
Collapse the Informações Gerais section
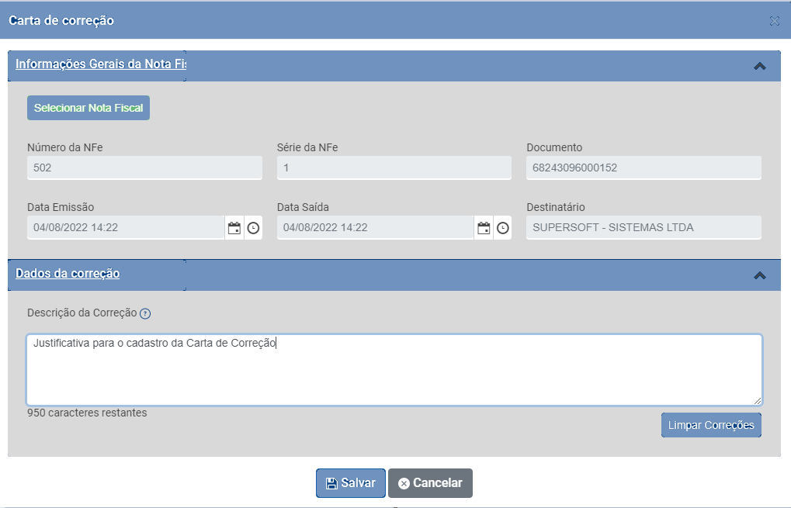coord(760,66)
